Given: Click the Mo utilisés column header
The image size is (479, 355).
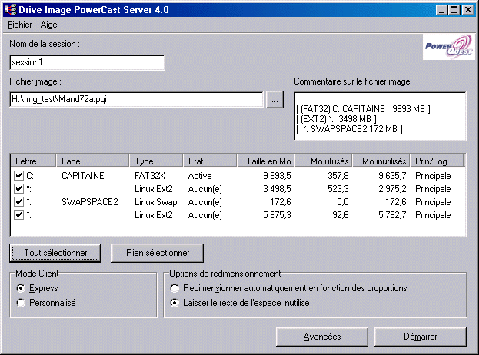Looking at the screenshot, I should pyautogui.click(x=324, y=161).
